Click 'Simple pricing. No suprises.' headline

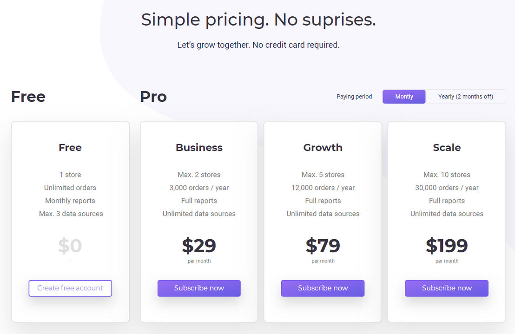[x=258, y=20]
